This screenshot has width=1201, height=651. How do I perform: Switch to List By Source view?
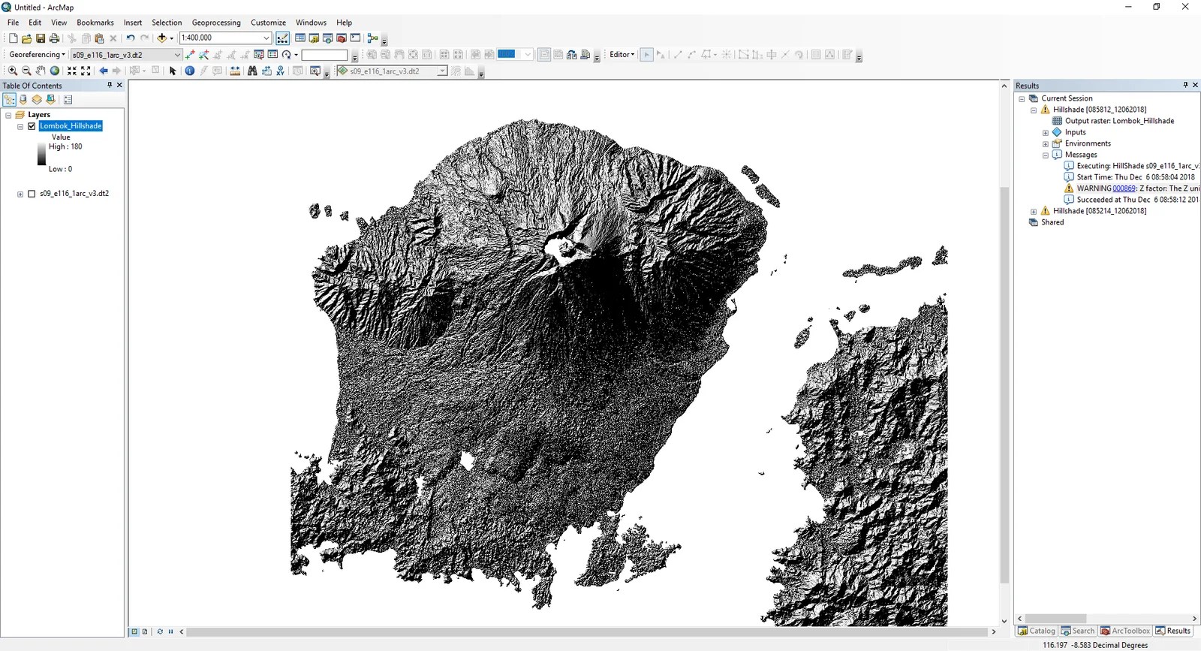click(x=23, y=99)
